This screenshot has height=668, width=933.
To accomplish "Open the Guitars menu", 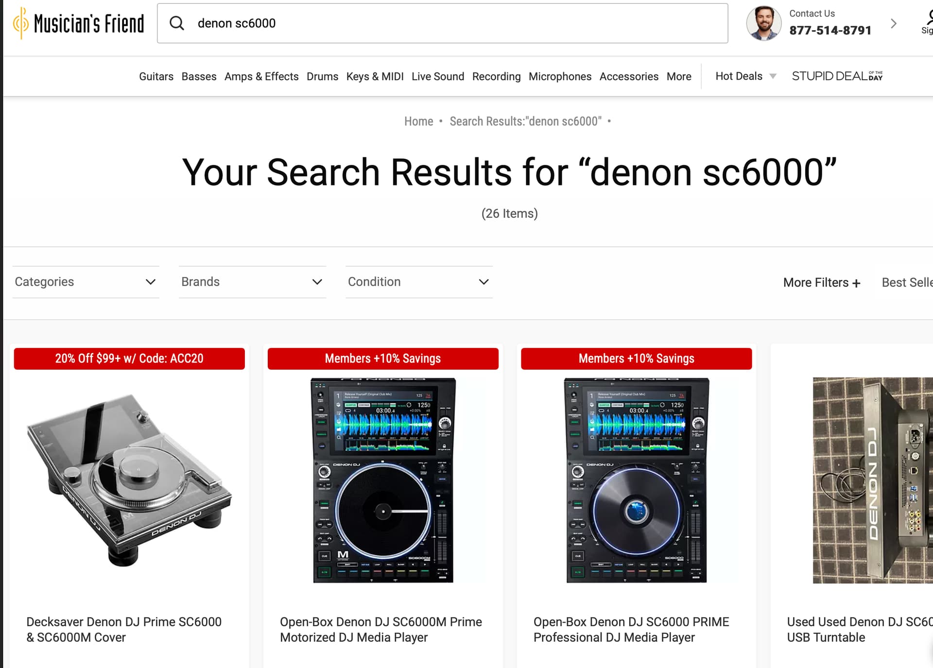I will (x=156, y=76).
